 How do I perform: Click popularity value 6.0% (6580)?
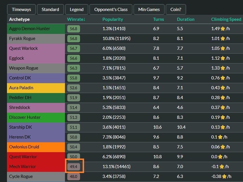pyautogui.click(x=114, y=48)
